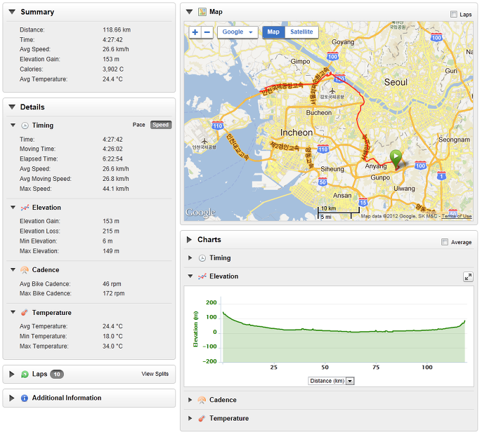
Task: Click the Temperature icon in Charts
Action: pyautogui.click(x=202, y=419)
